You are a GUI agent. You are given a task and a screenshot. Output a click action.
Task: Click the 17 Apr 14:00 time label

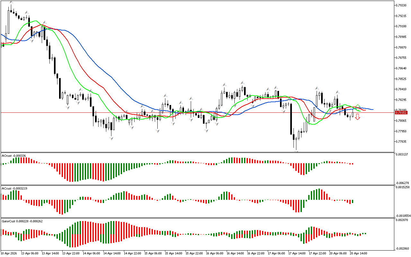[296, 253]
